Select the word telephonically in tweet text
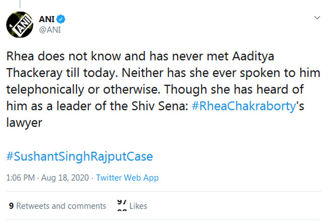Image resolution: width=328 pixels, height=221 pixels. click(45, 90)
